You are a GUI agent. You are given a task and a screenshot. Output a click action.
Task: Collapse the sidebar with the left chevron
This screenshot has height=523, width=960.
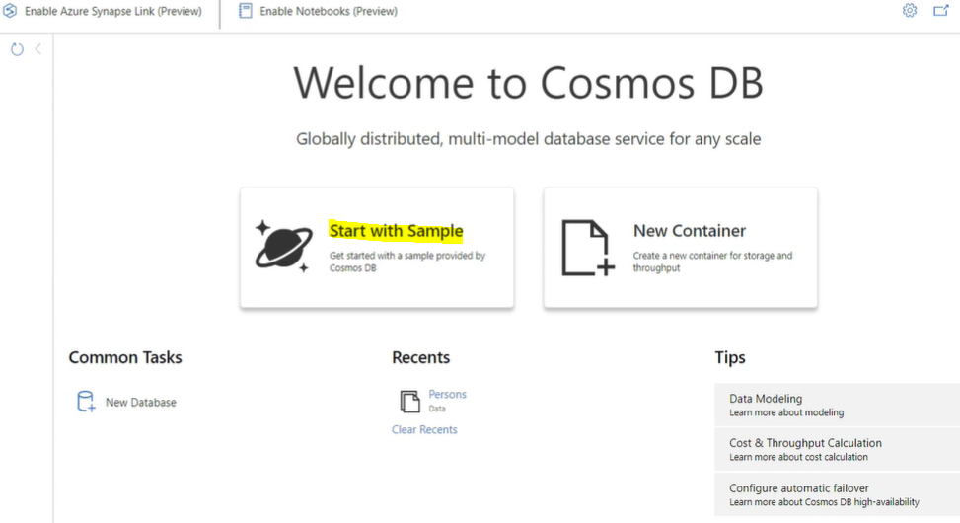(x=38, y=49)
